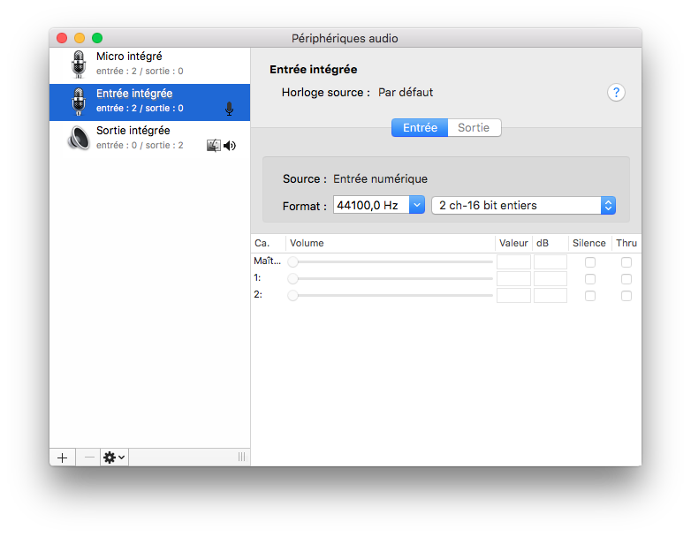Click the Finder system sounds badge

point(213,146)
